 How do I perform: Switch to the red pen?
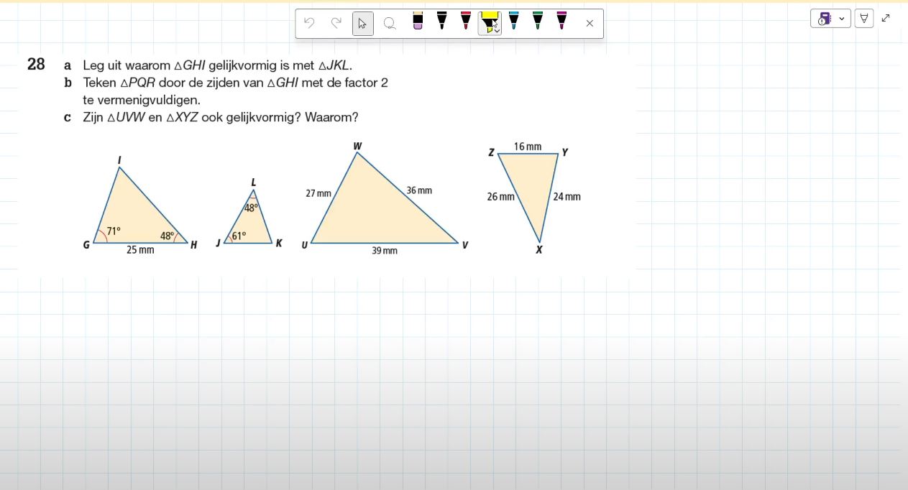[465, 22]
